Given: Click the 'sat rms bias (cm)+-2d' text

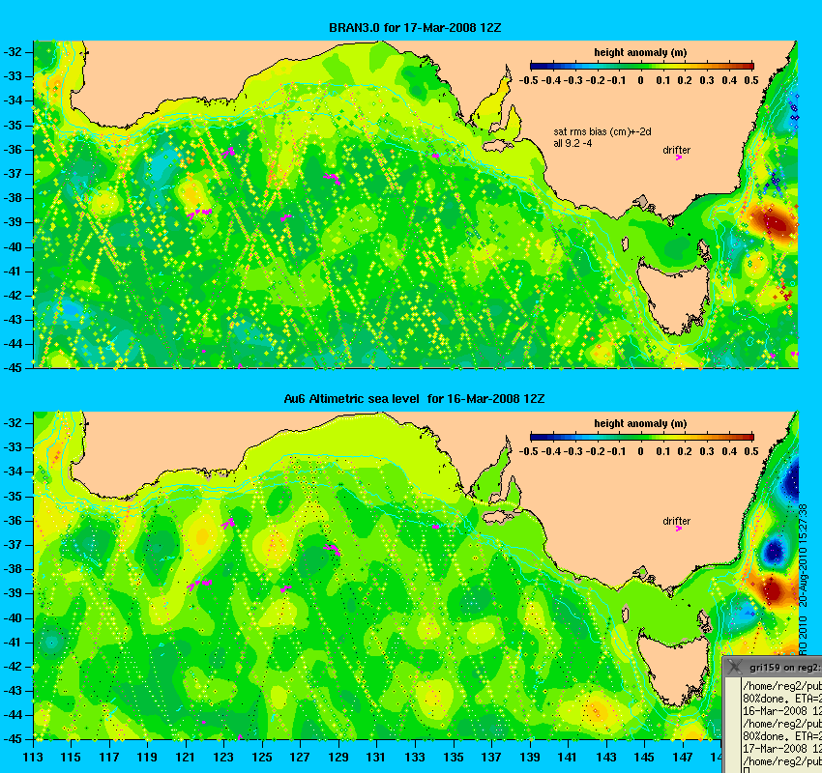Looking at the screenshot, I should (x=602, y=132).
